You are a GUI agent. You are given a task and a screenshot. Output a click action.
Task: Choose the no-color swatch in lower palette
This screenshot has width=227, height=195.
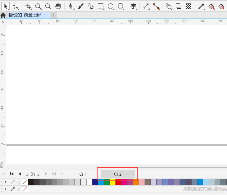tap(25, 189)
